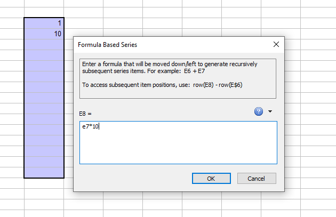336x217 pixels.
Task: Select the empty cell directly below 10
Action: [x=44, y=45]
